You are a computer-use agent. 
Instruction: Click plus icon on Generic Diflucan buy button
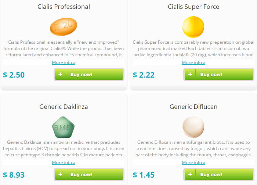pyautogui.click(x=190, y=174)
